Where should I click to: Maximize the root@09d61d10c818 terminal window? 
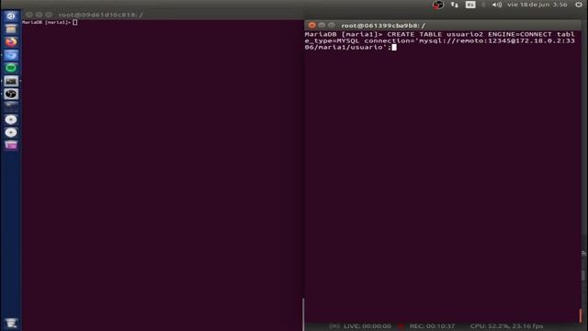click(49, 15)
